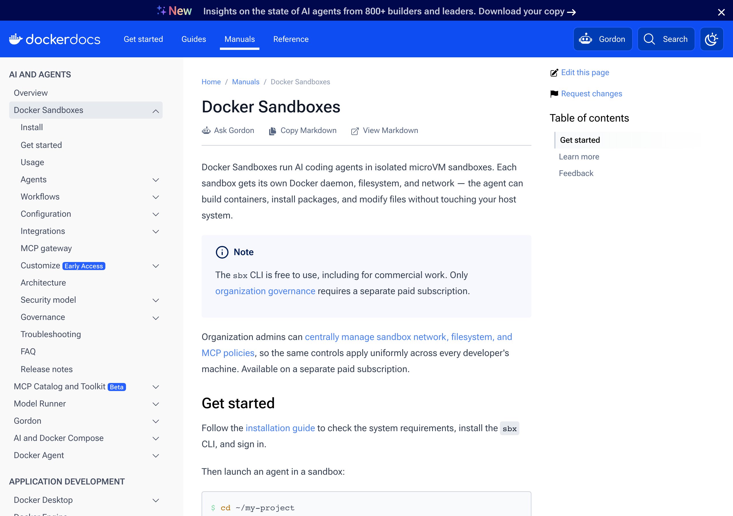Expand the Model Runner chevron

coord(156,404)
